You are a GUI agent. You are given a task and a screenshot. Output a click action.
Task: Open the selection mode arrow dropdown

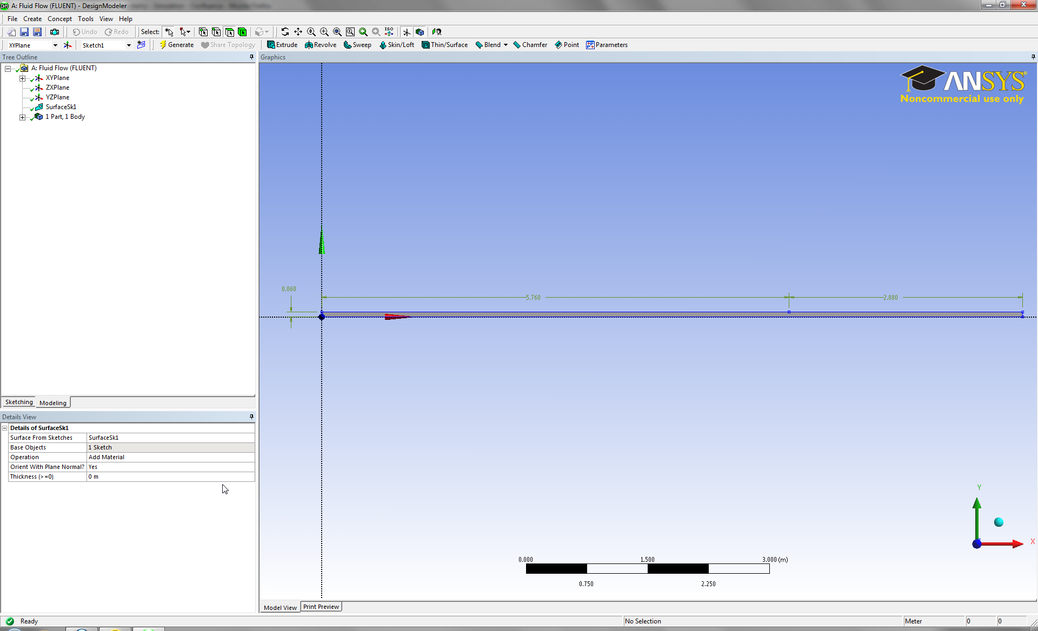pyautogui.click(x=185, y=32)
